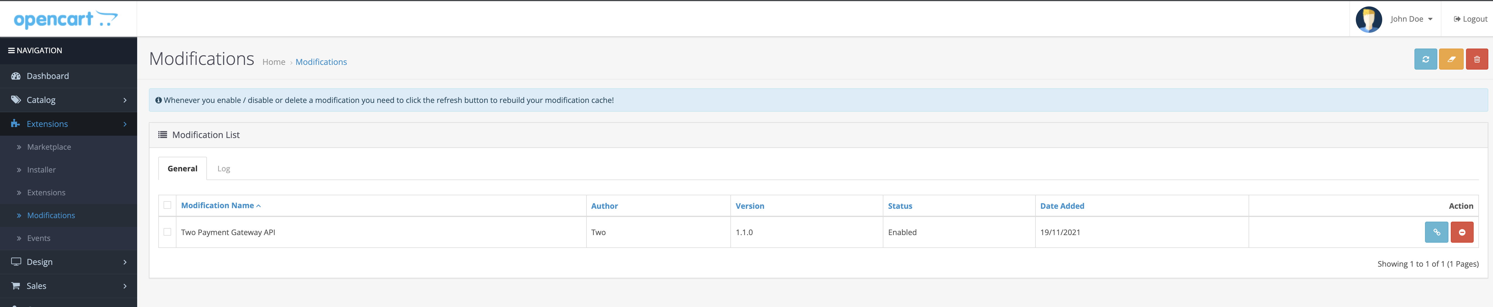Open Events in the sidebar
The image size is (1493, 307).
38,238
